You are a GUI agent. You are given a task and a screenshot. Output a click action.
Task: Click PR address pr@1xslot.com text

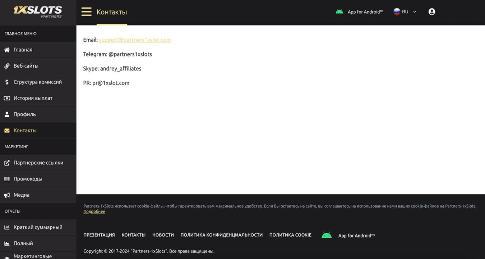click(x=111, y=83)
